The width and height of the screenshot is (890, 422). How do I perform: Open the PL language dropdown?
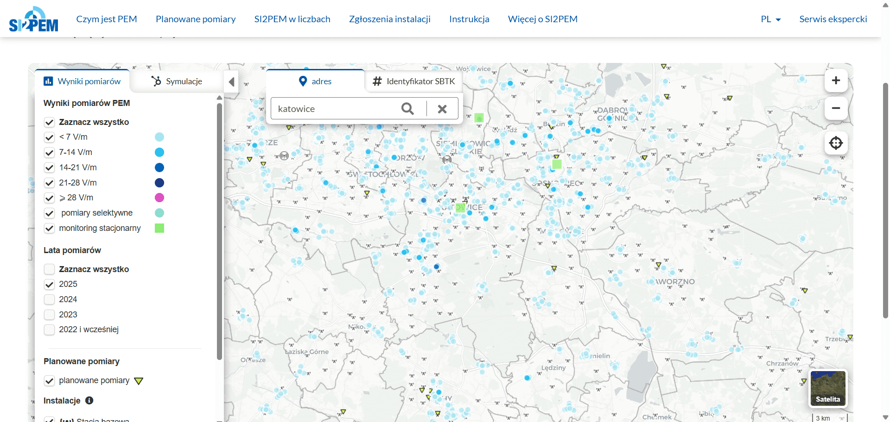[770, 19]
